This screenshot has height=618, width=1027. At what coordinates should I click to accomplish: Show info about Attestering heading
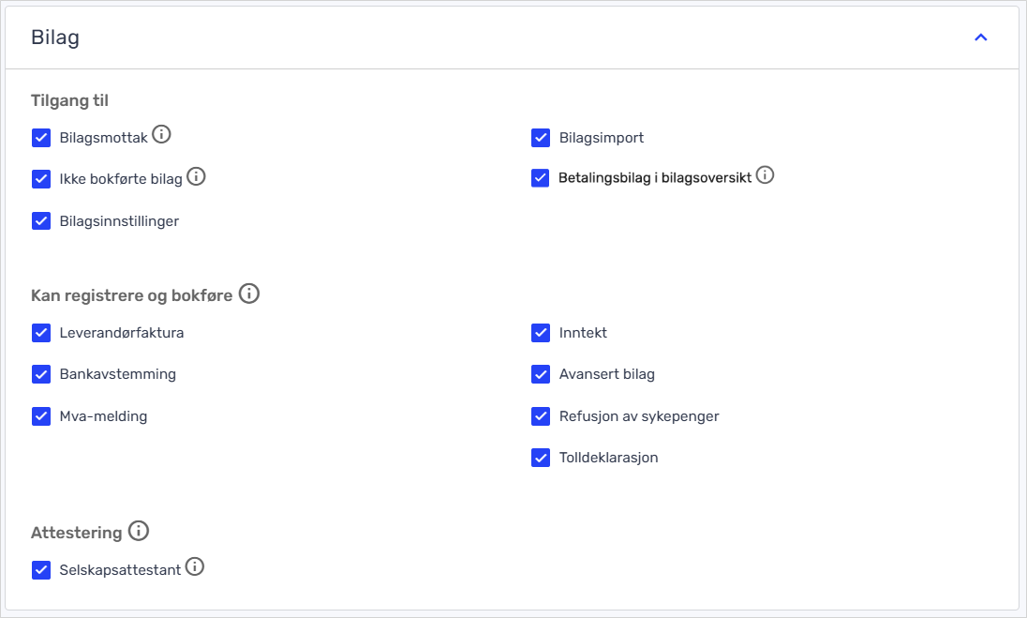pos(138,532)
